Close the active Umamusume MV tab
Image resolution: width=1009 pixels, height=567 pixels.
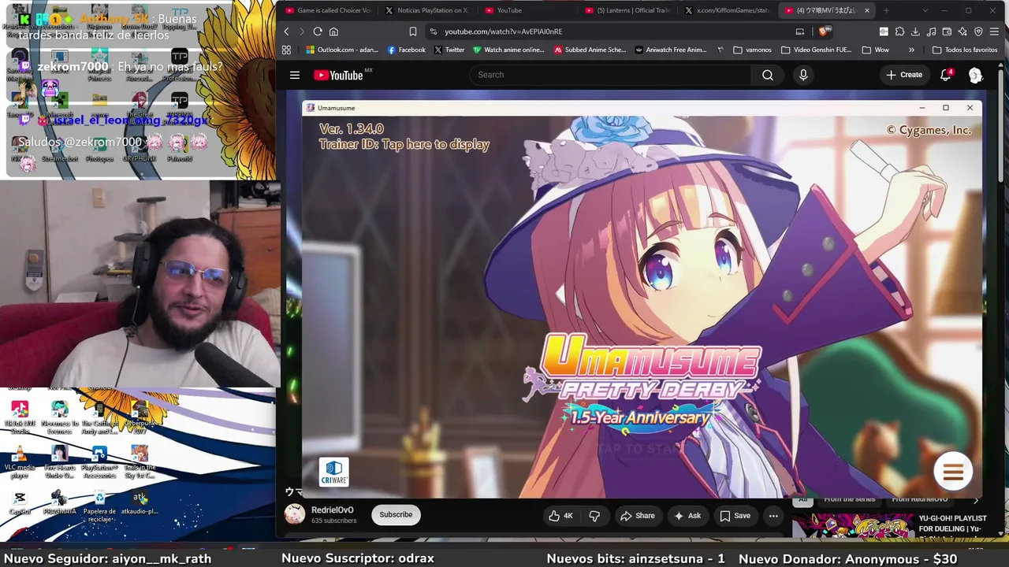(x=867, y=10)
